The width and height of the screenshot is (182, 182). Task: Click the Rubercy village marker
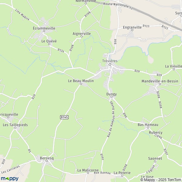point(156,135)
